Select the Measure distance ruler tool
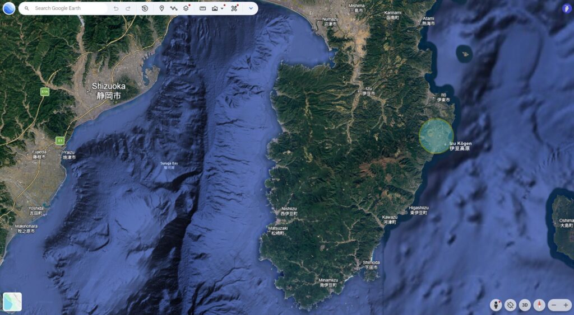574x315 pixels. [202, 8]
